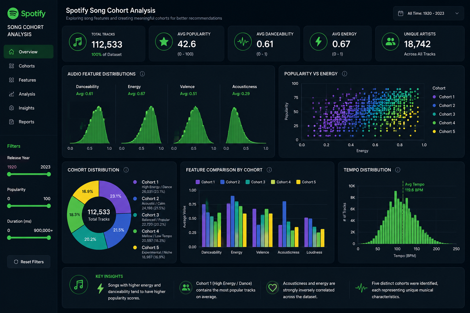The image size is (470, 313).
Task: Click people icon beside Cohort 1 insight
Action: [186, 288]
